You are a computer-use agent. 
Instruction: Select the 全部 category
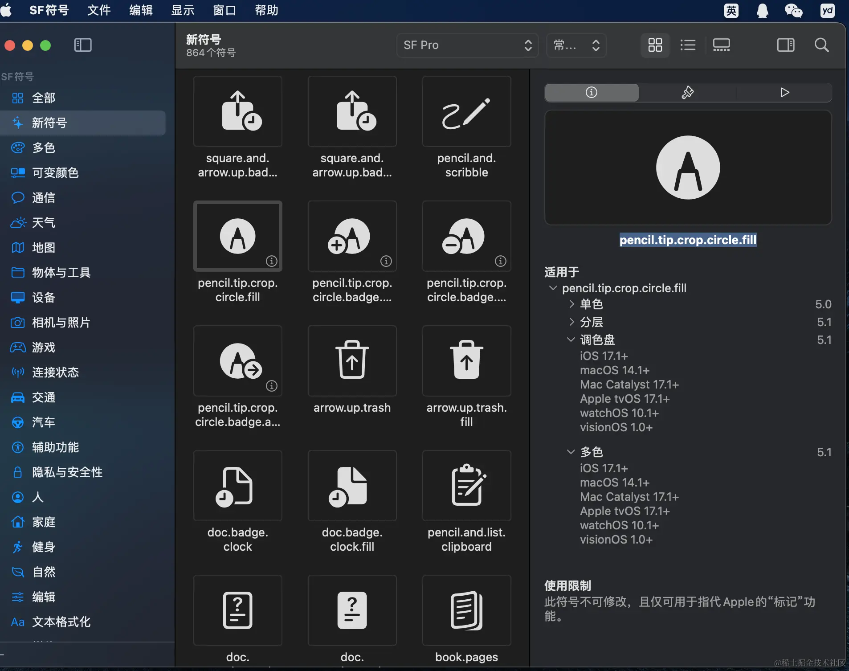pyautogui.click(x=83, y=98)
